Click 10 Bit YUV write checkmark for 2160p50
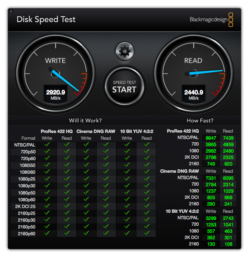The image size is (249, 257). tap(127, 226)
